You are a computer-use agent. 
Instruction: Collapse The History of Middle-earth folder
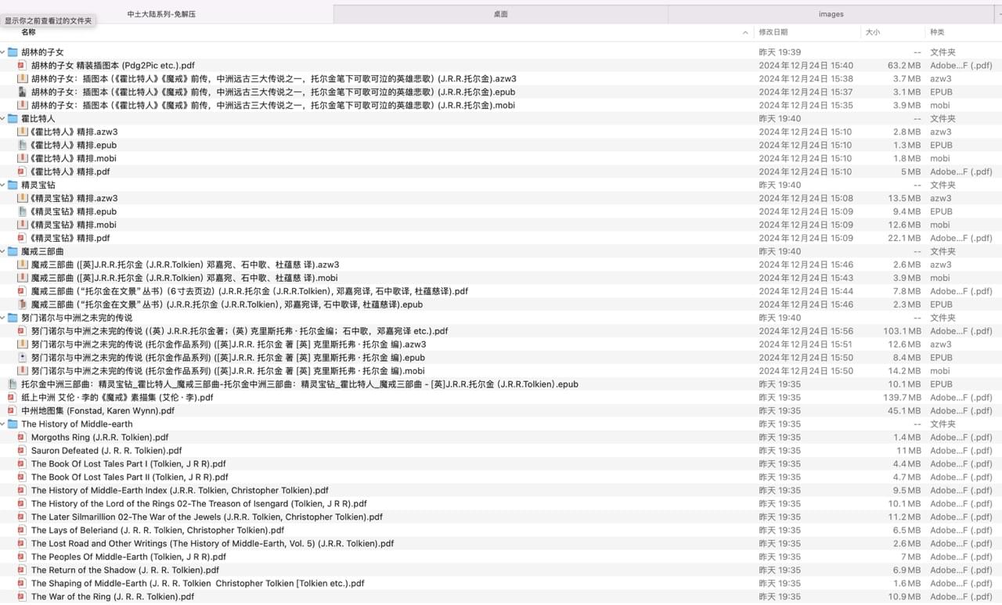3,424
